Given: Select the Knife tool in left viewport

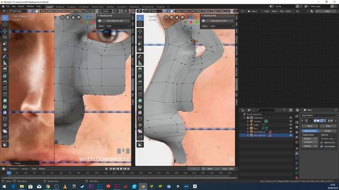Looking at the screenshot, I should 5,94.
